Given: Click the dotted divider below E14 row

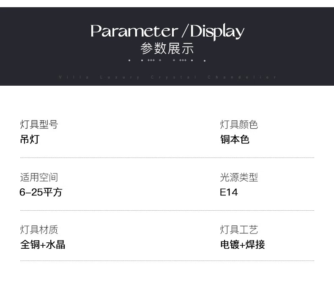Looking at the screenshot, I should coord(167,211).
